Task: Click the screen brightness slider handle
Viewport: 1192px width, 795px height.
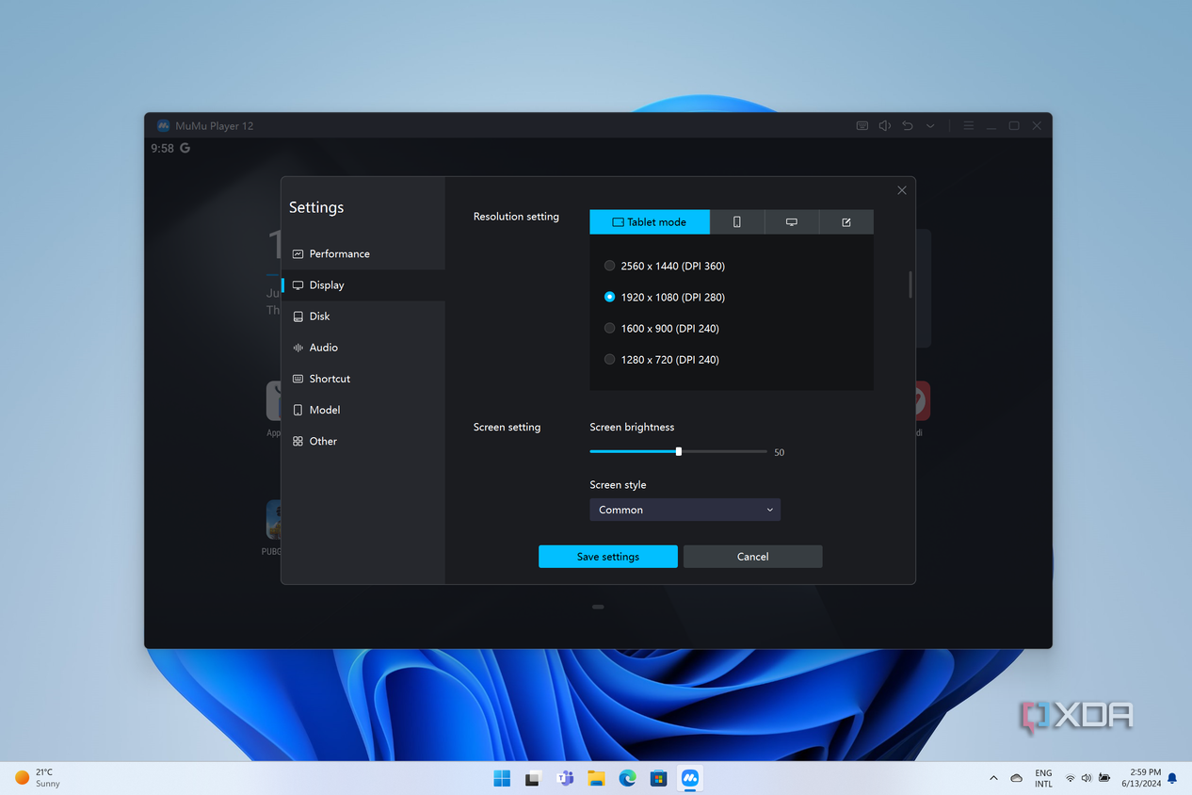Action: [x=679, y=451]
